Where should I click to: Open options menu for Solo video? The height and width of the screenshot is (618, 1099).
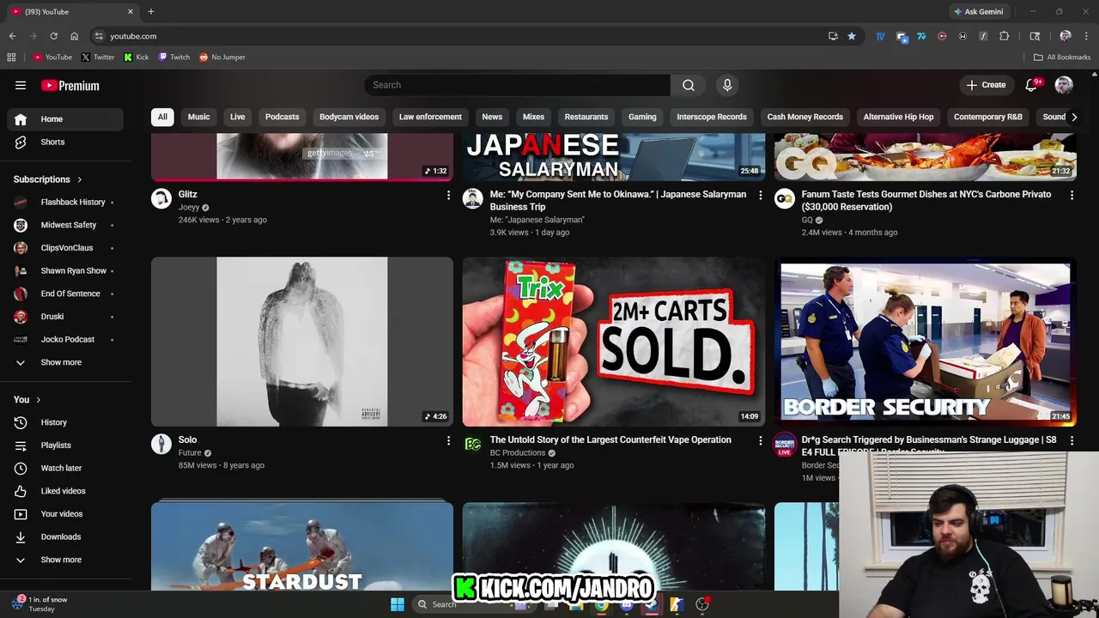448,440
